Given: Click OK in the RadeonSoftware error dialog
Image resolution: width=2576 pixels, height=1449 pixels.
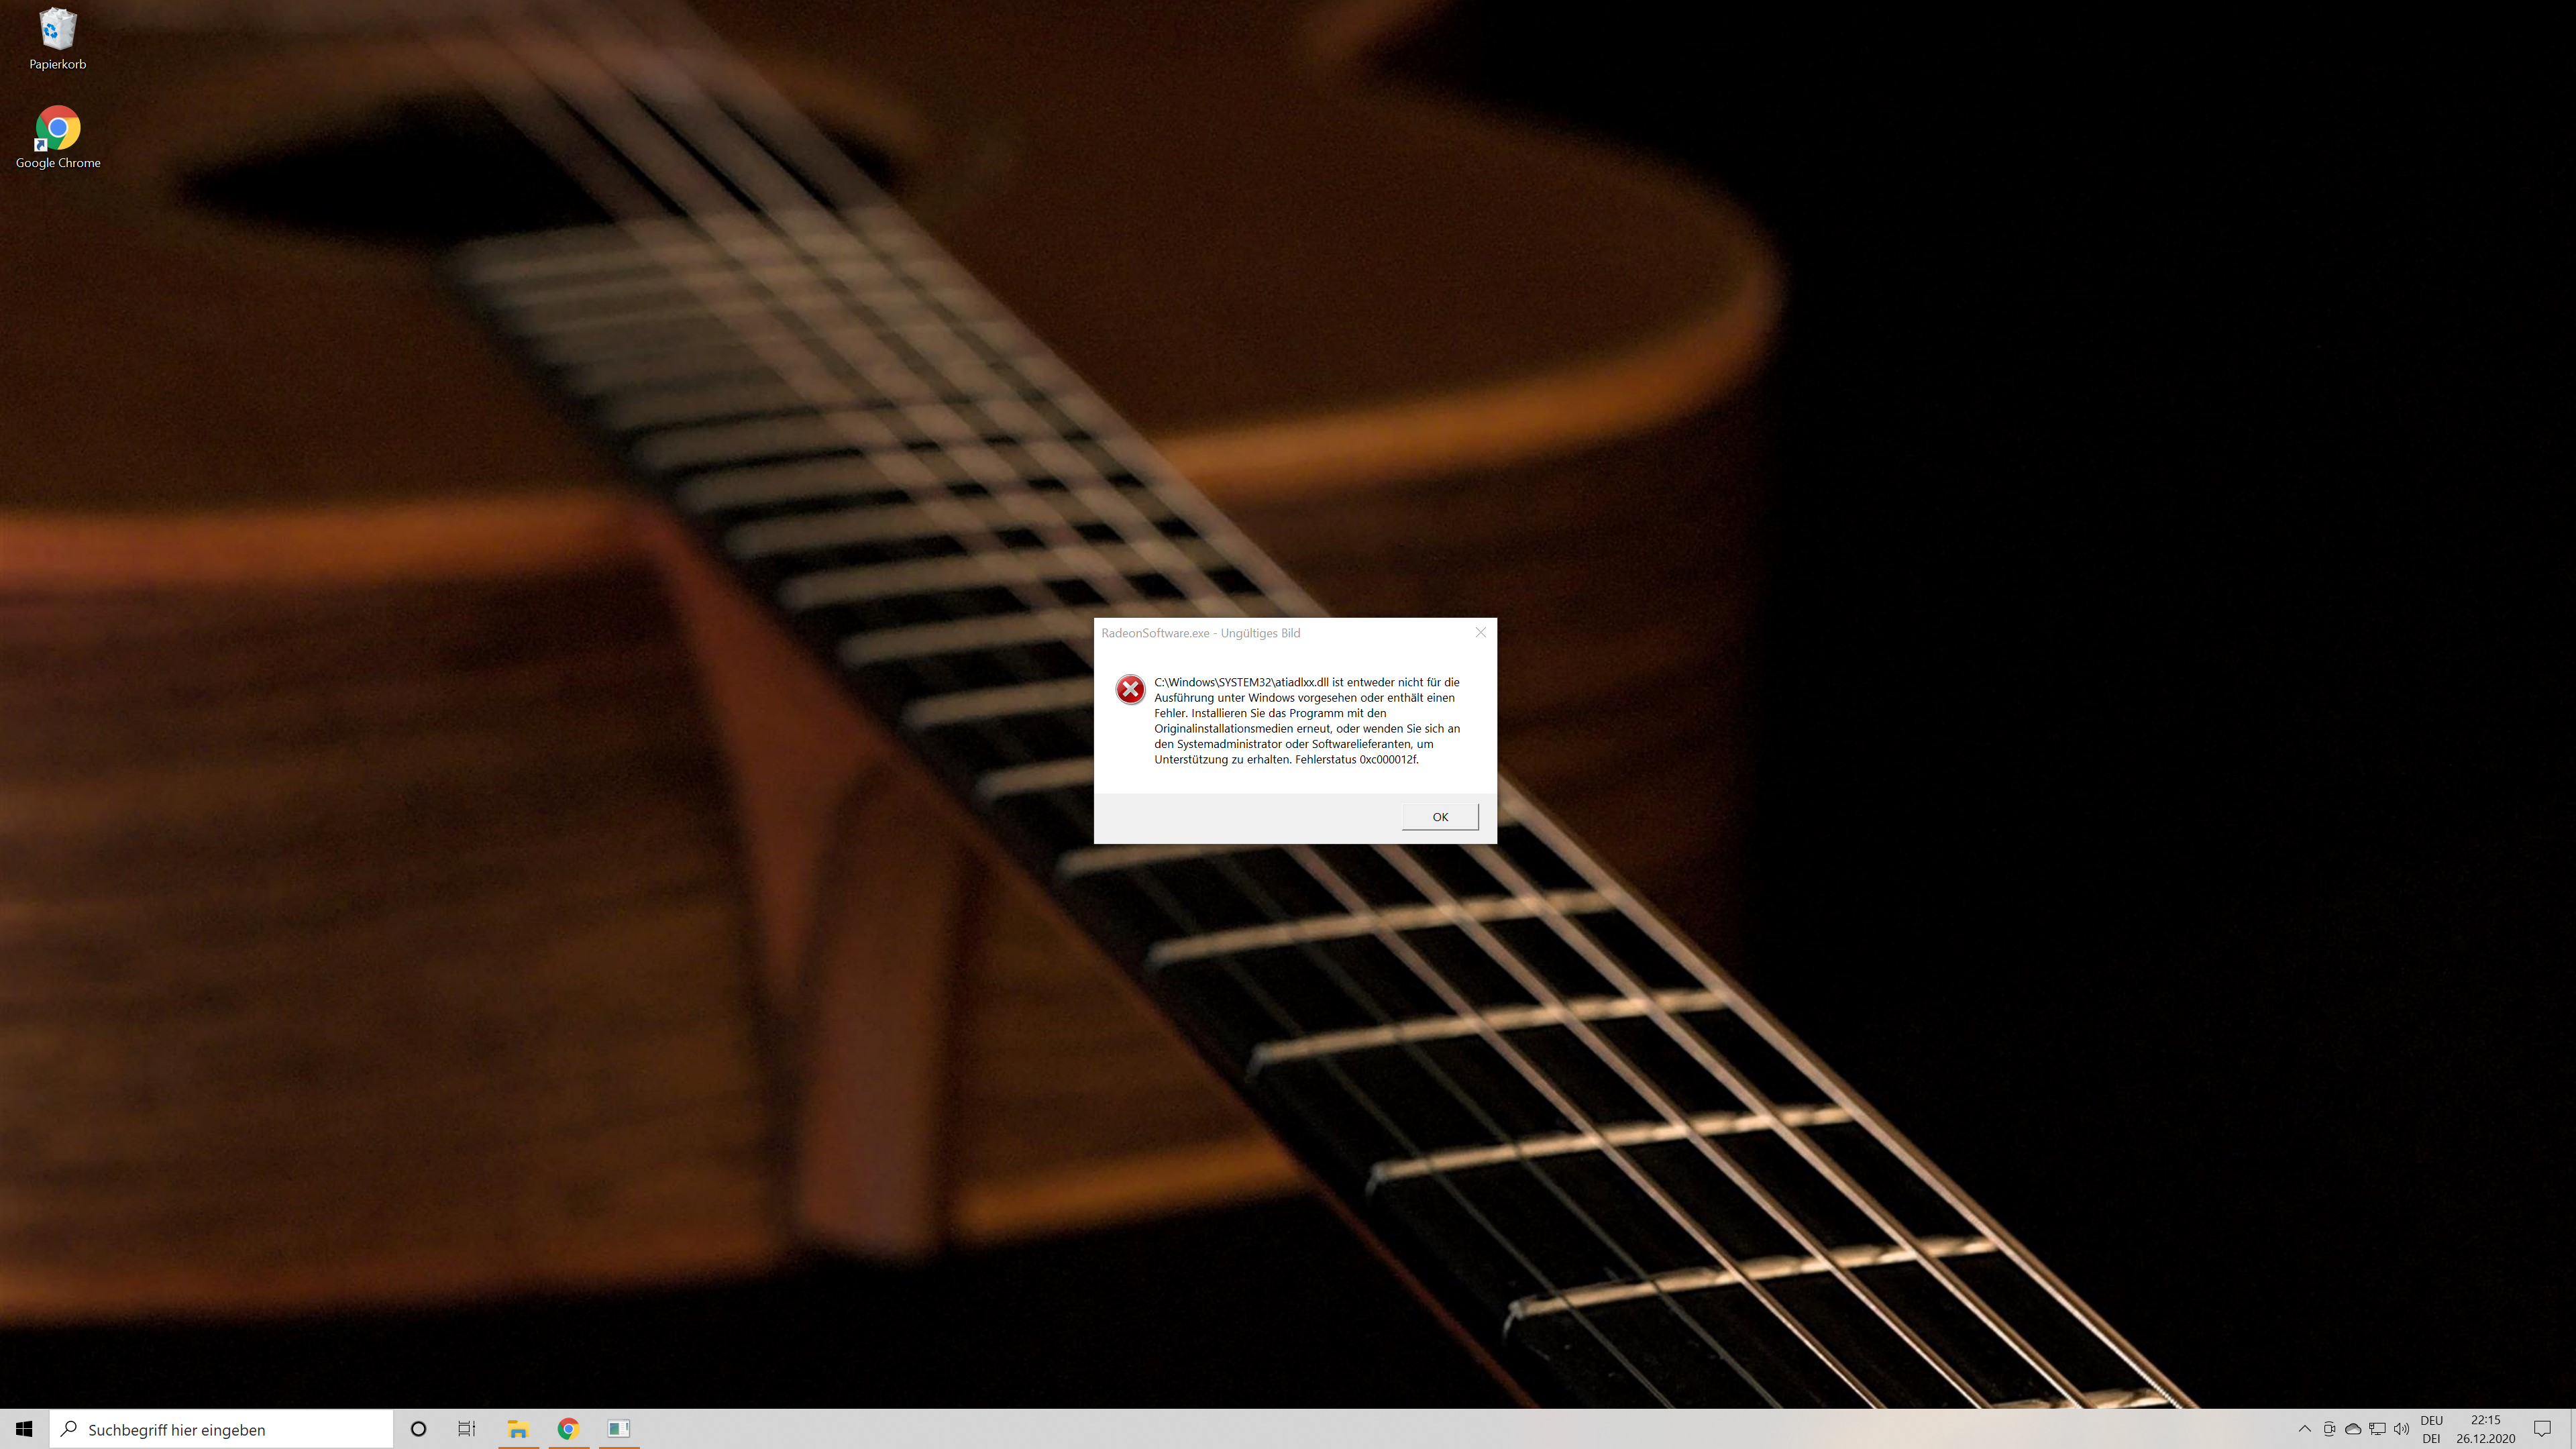Looking at the screenshot, I should click(1439, 816).
